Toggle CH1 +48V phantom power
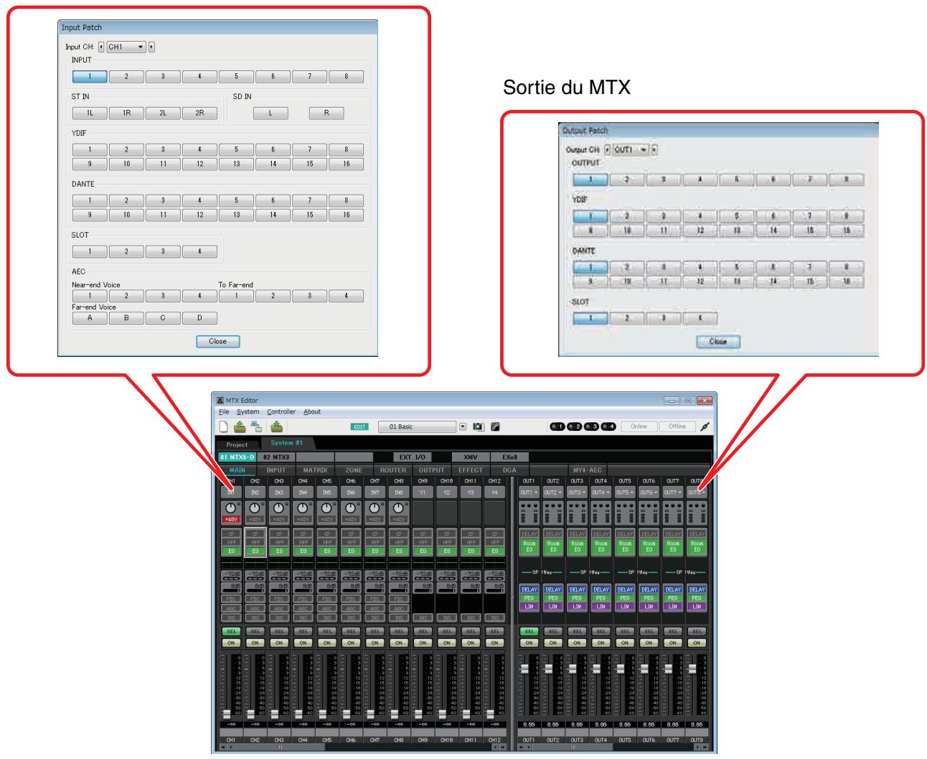Screen dimensions: 927x759 coord(231,519)
